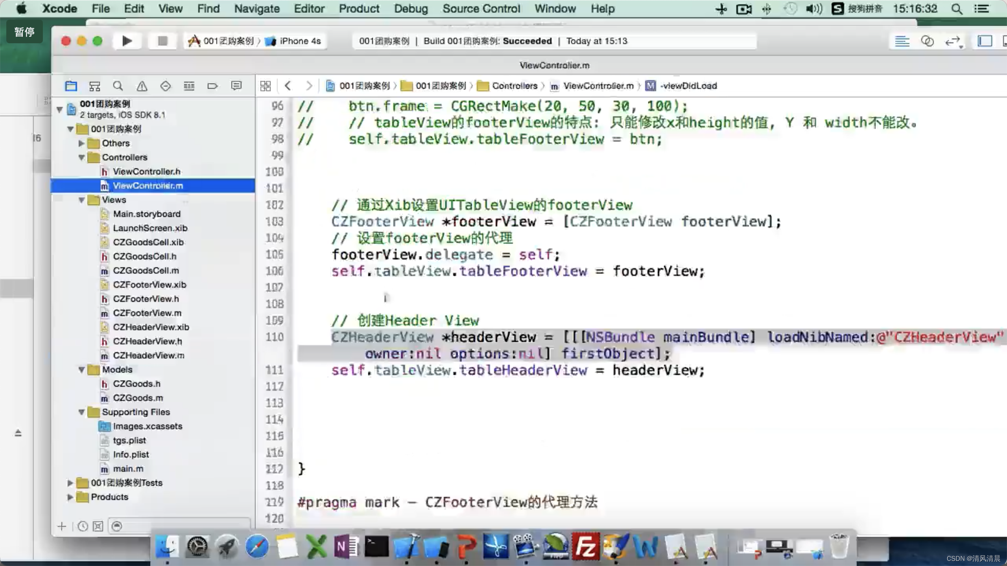The height and width of the screenshot is (566, 1007).
Task: Expand the 001团购案例Tests group
Action: (70, 483)
